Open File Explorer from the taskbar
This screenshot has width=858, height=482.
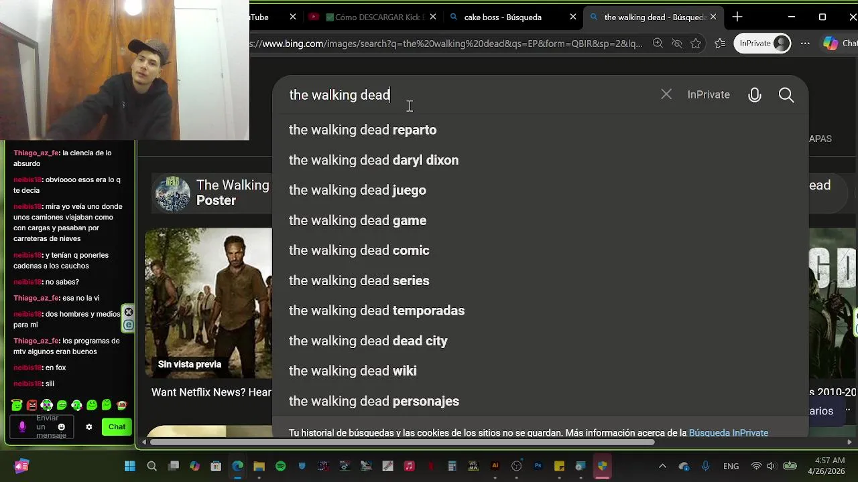click(259, 466)
